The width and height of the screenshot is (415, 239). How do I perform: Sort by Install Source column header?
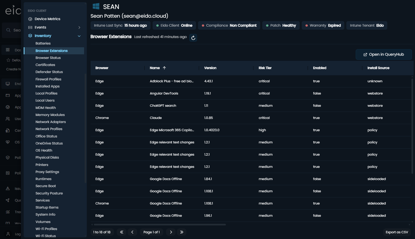pos(378,68)
